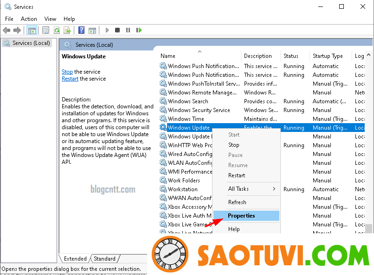Click the Xbox Accessory gear icon

pos(163,207)
